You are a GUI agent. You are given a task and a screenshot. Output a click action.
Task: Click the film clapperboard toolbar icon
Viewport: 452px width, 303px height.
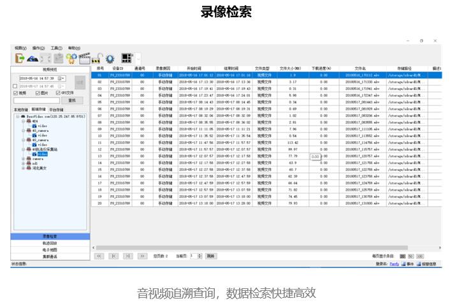pyautogui.click(x=84, y=58)
